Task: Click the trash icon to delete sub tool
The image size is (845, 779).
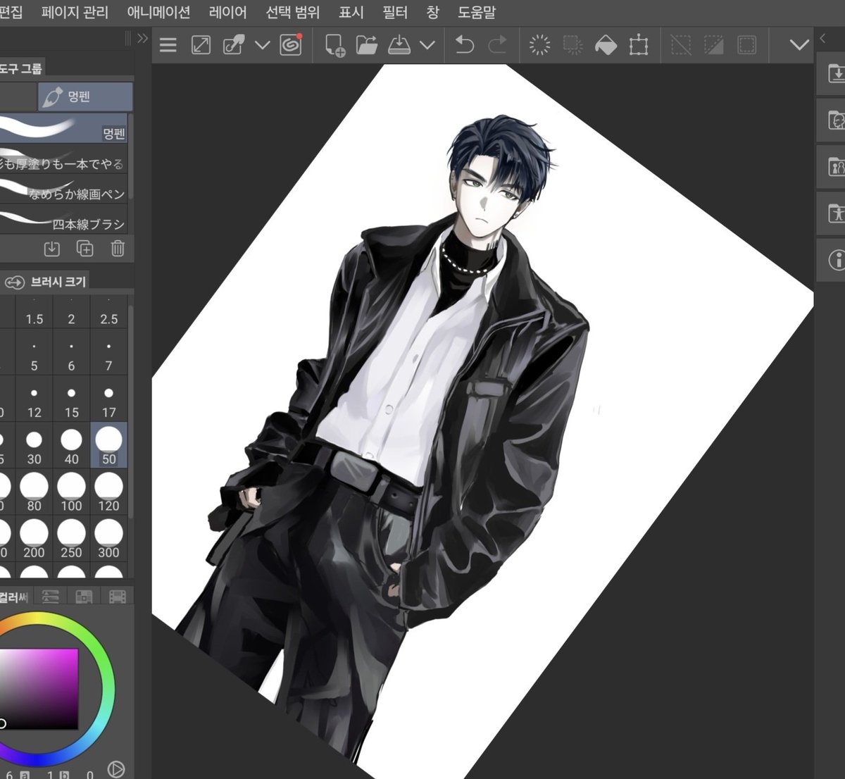Action: [118, 248]
